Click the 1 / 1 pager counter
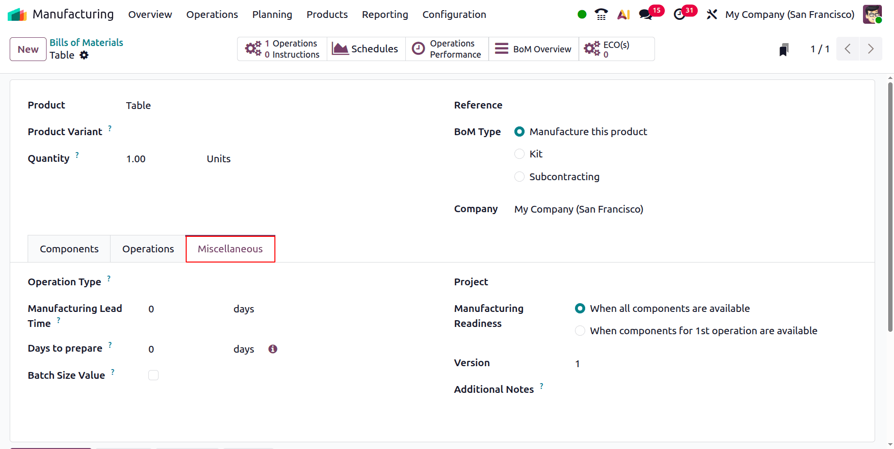Viewport: 894px width, 449px height. point(820,49)
